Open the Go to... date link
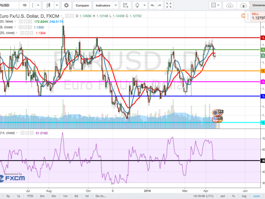The image size is (265, 199). point(101,196)
